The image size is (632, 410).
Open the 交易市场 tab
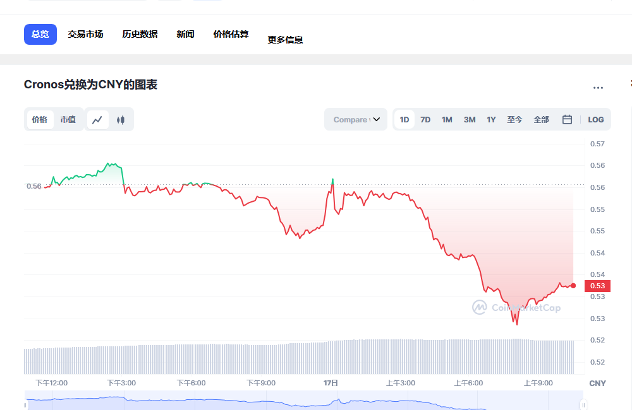(x=85, y=34)
